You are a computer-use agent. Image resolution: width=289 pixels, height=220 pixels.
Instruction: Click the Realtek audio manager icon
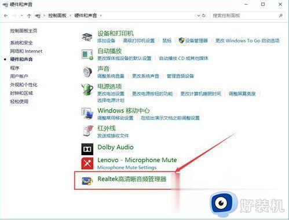tap(87, 181)
